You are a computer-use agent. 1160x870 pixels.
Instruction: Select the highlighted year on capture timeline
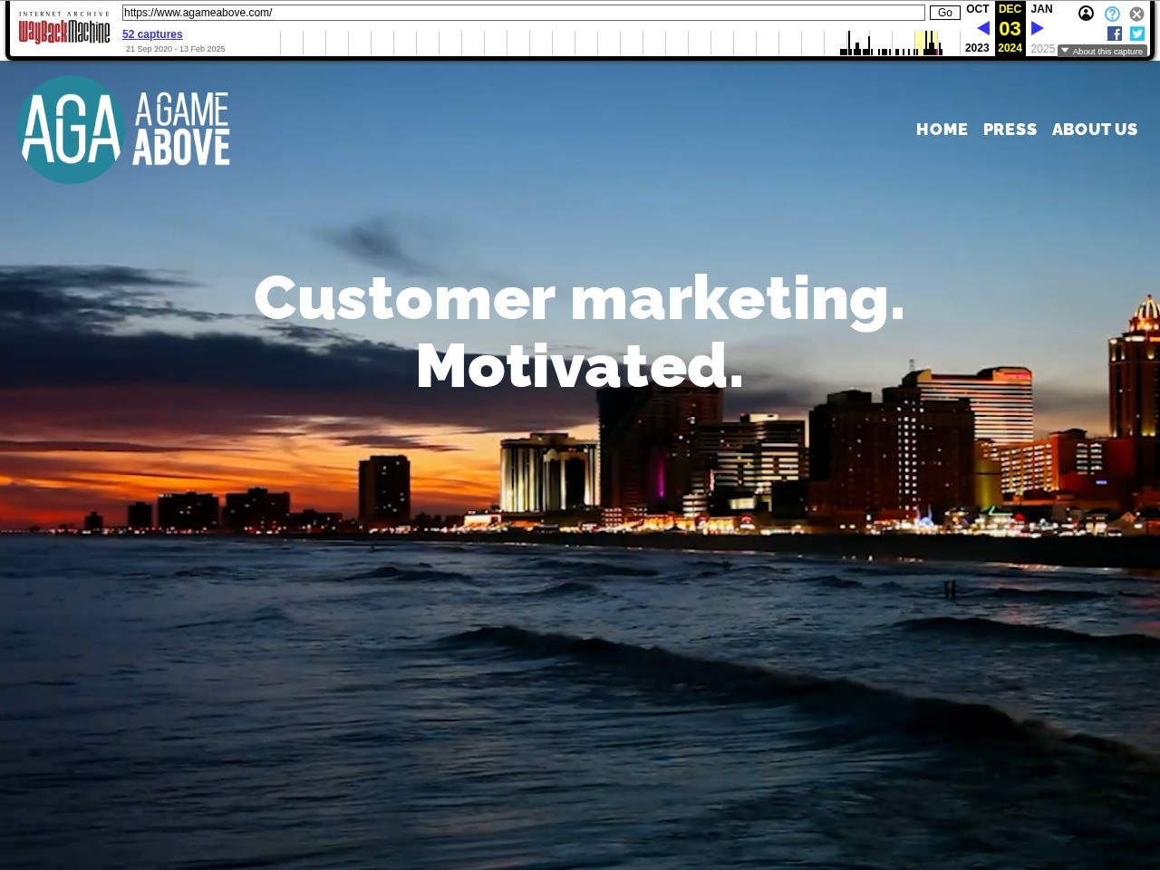pyautogui.click(x=925, y=43)
